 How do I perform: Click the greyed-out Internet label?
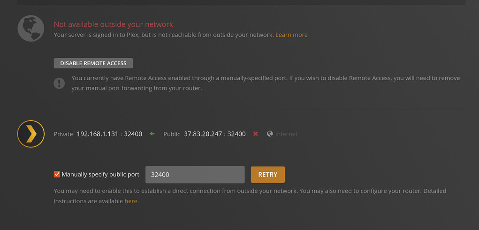point(286,134)
